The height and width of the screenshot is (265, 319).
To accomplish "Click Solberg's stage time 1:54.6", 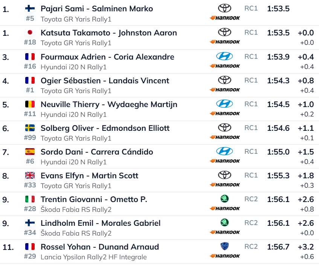I will pyautogui.click(x=278, y=128).
